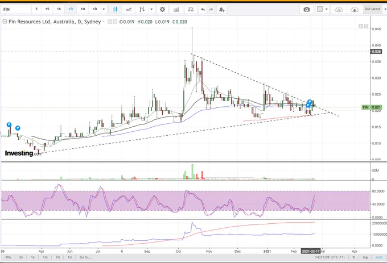Image resolution: width=387 pixels, height=263 pixels.
Task: Click the 2021-02-17 date label on time axis
Action: click(x=311, y=252)
